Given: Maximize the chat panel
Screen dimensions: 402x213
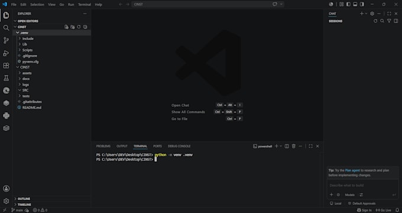Looking at the screenshot, I should coord(389,14).
